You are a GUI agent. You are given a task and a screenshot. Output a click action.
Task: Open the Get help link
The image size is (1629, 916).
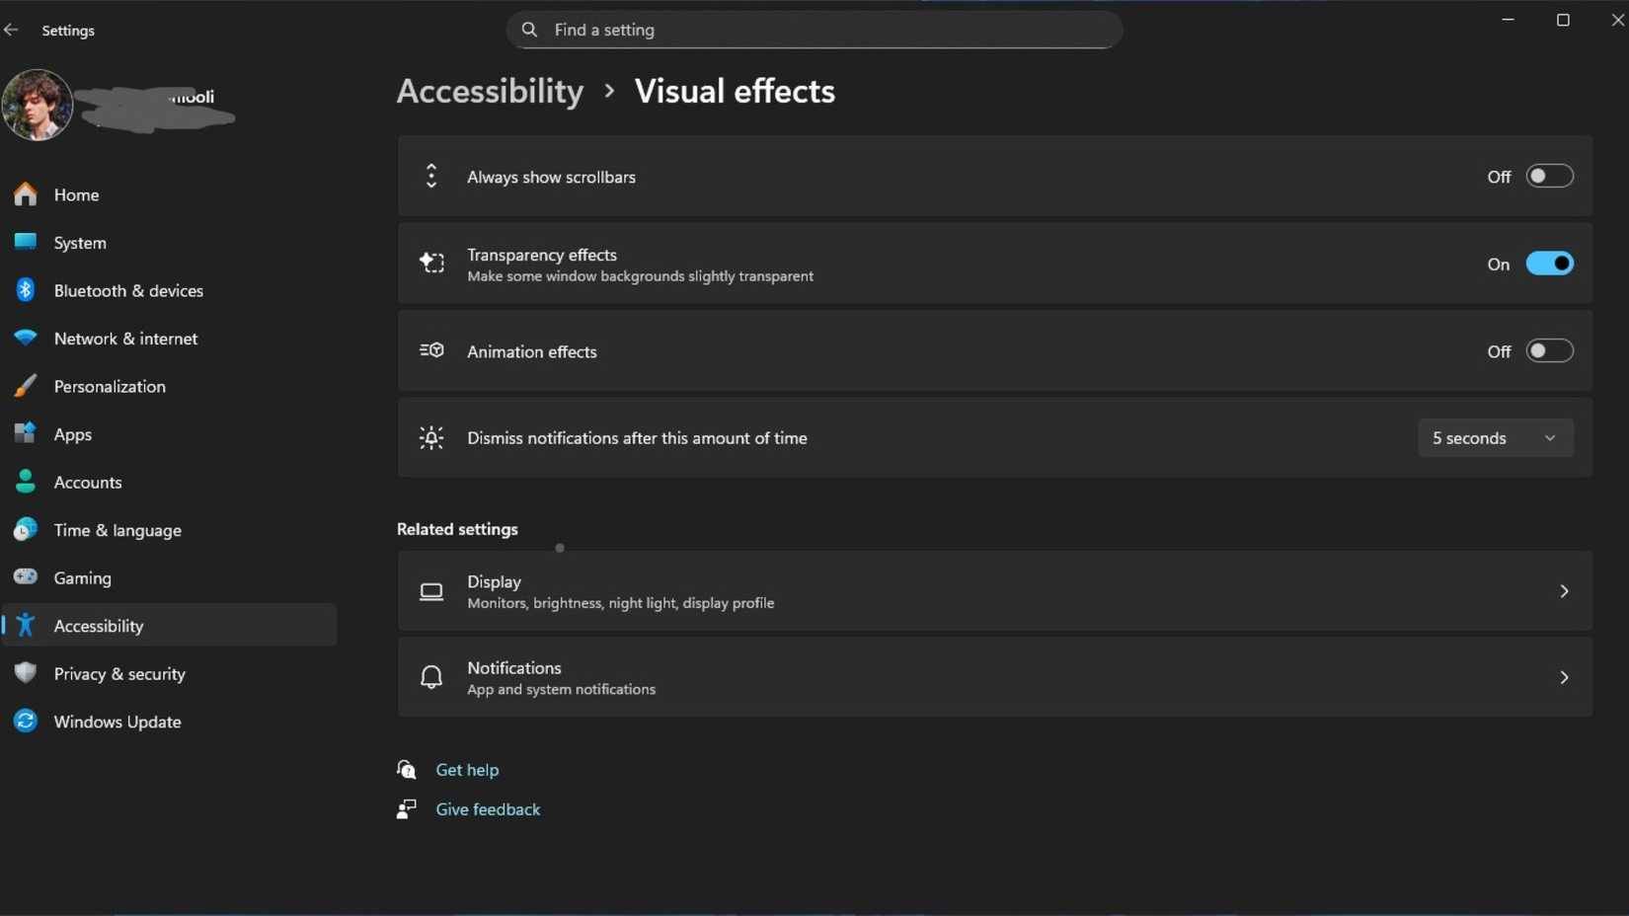pyautogui.click(x=468, y=769)
